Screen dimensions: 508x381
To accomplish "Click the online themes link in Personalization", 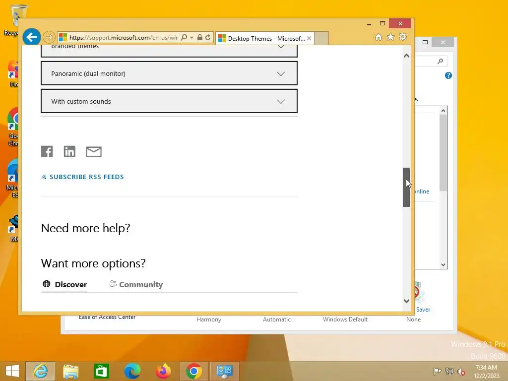I will tap(422, 191).
